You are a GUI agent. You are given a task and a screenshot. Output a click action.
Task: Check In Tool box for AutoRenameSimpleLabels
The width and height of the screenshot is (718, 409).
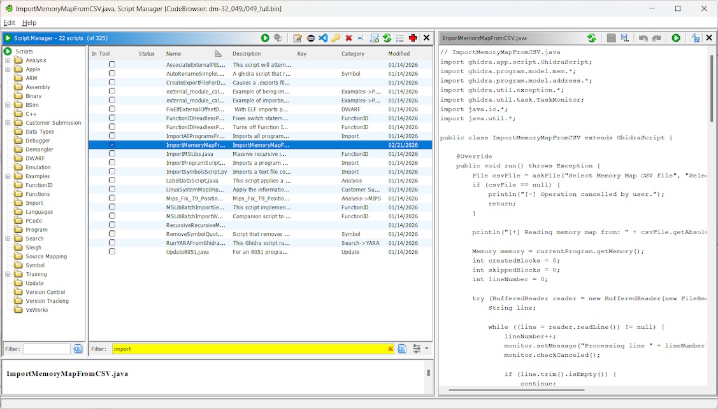pos(112,74)
